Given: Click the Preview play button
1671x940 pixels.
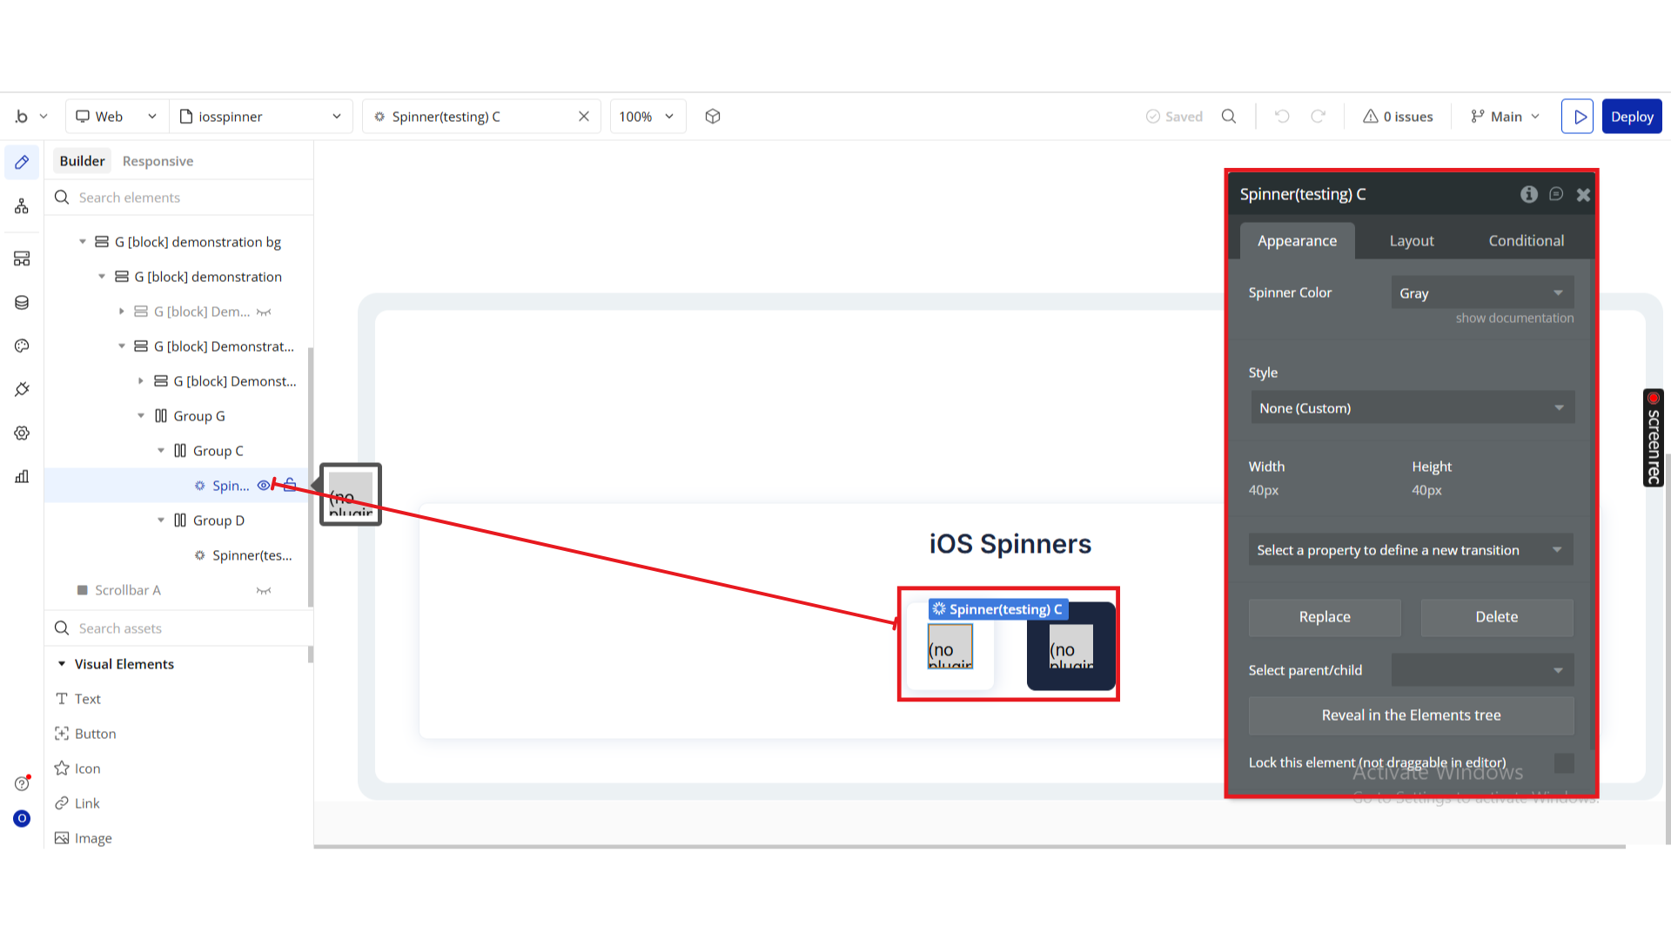Looking at the screenshot, I should (x=1577, y=117).
